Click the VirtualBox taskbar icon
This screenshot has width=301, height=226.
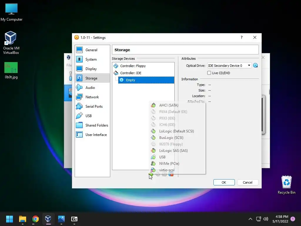[x=48, y=219]
